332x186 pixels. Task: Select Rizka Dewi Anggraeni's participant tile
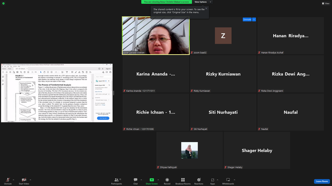click(290, 74)
